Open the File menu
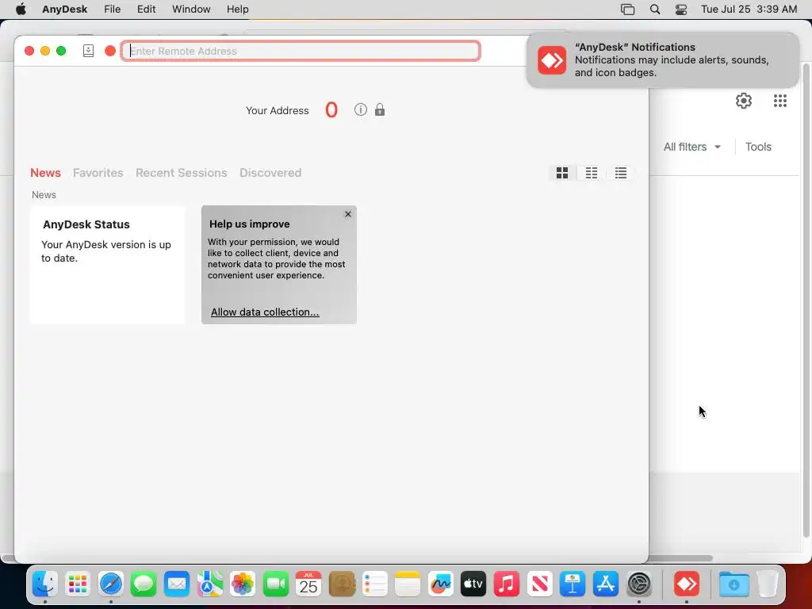This screenshot has height=609, width=812. pyautogui.click(x=112, y=10)
